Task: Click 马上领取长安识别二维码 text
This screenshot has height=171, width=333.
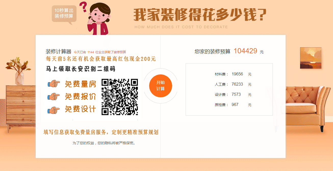Action: coord(81,69)
